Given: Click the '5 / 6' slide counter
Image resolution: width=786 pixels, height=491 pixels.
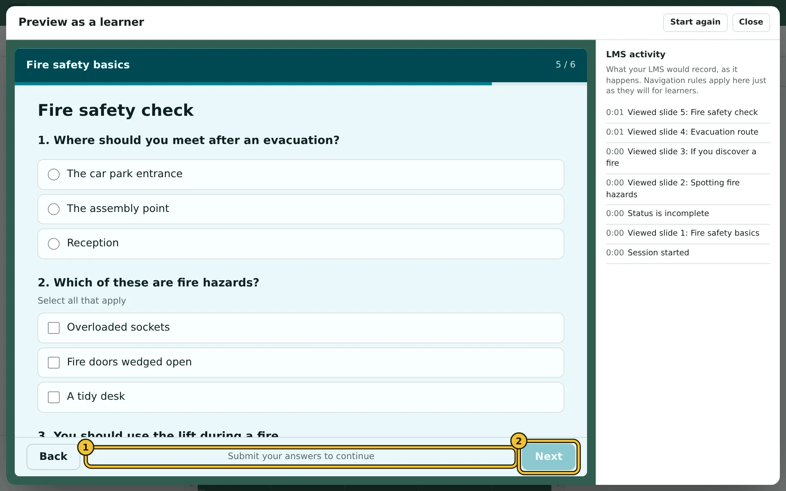Looking at the screenshot, I should [x=565, y=65].
